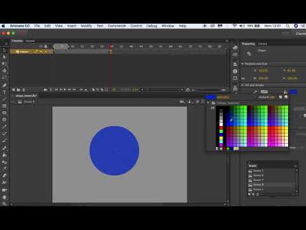Open Spotlight search in menu bar

[x=288, y=26]
